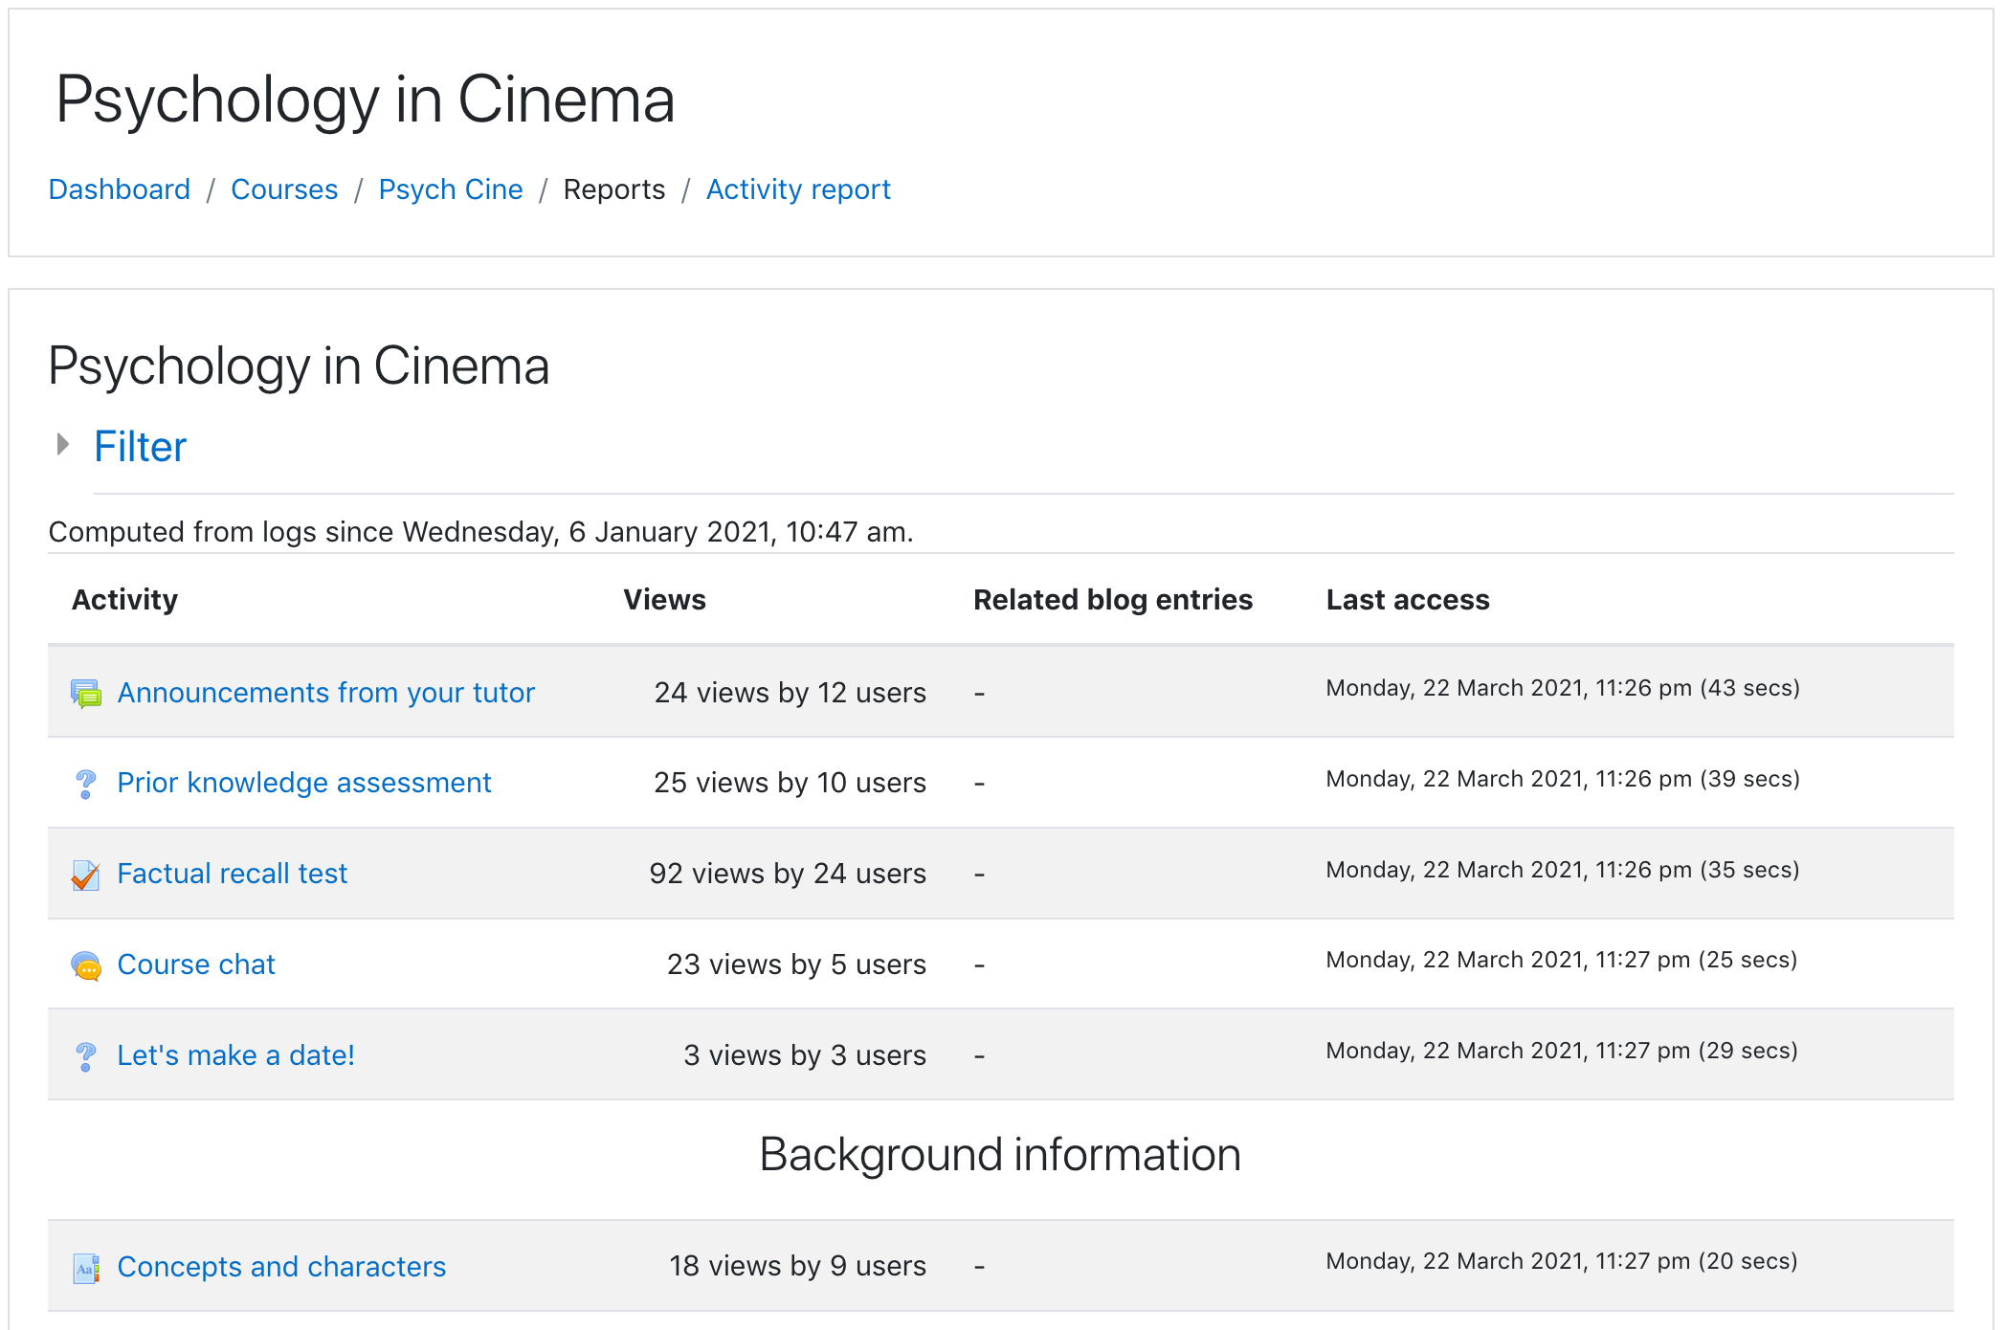Viewport: 2004px width, 1330px height.
Task: Click the quiz checkmark icon for Factual recall test
Action: tap(86, 875)
